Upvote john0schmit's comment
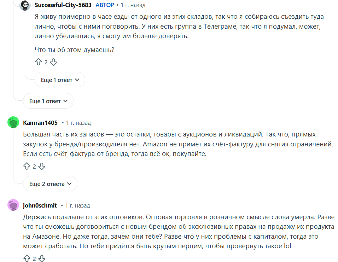Image resolution: width=338 pixels, height=262 pixels. (27, 258)
